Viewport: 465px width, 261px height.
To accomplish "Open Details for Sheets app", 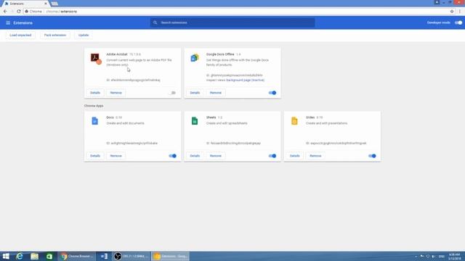I will pyautogui.click(x=195, y=156).
